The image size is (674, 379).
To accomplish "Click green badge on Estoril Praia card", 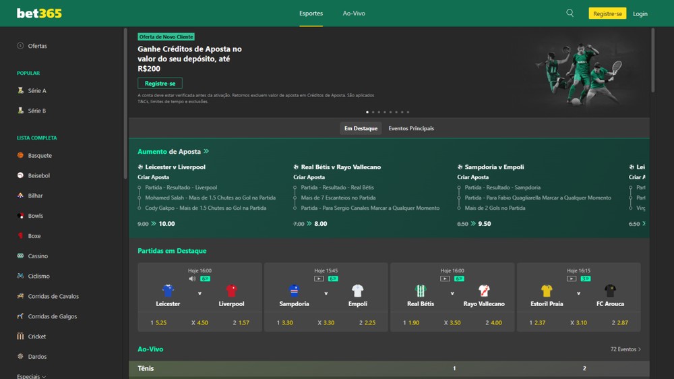I will (586, 279).
